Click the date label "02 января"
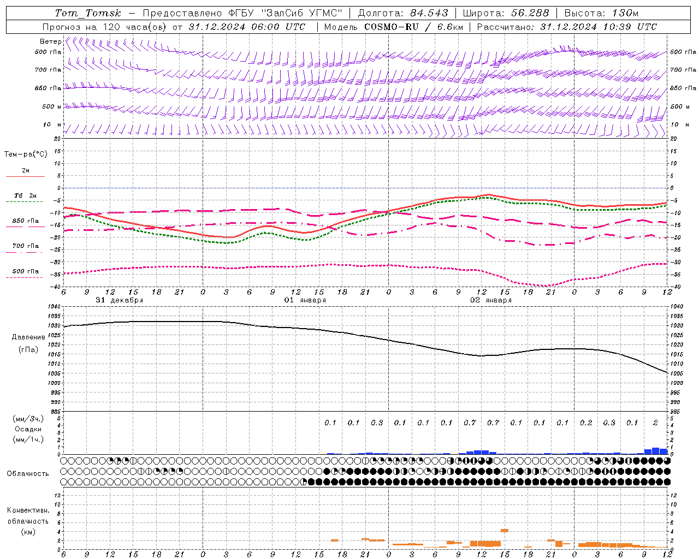The image size is (699, 559). [x=491, y=300]
